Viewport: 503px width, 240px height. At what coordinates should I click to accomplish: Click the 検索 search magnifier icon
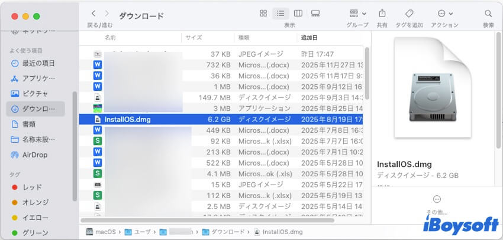488,14
